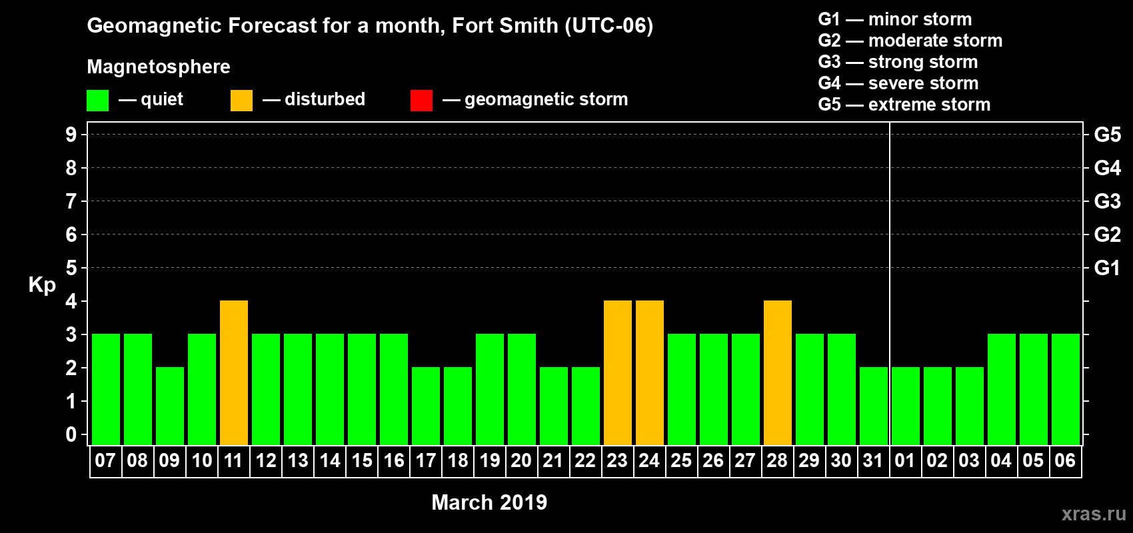Click the 'geomagnetic storm' legend label

pyautogui.click(x=547, y=99)
